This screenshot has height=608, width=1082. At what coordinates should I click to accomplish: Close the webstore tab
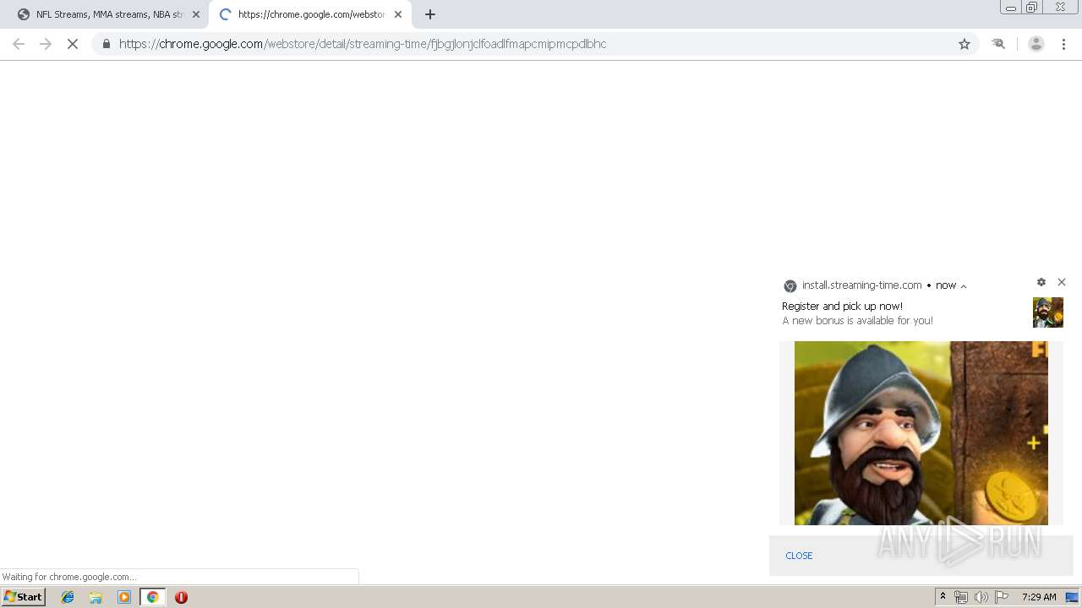click(398, 14)
